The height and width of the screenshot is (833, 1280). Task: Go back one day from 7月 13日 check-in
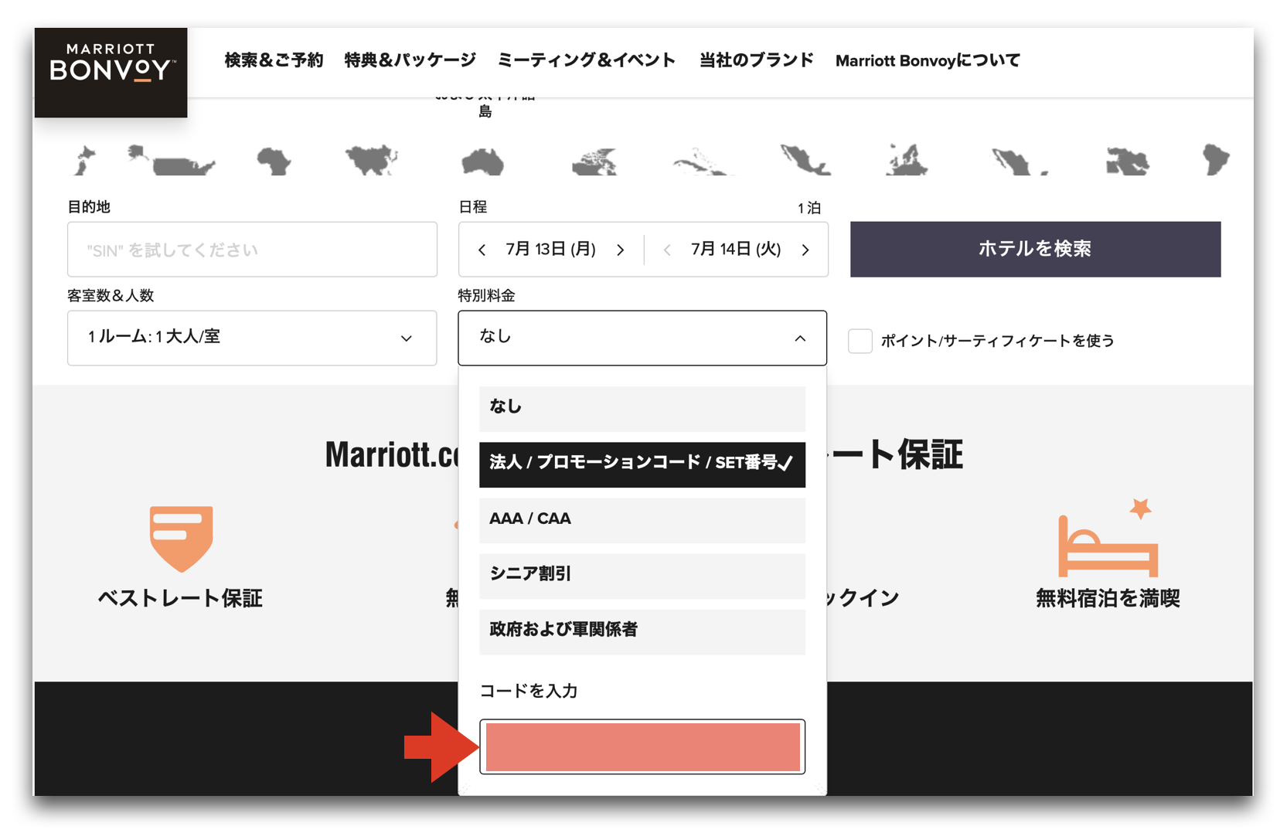click(x=482, y=250)
